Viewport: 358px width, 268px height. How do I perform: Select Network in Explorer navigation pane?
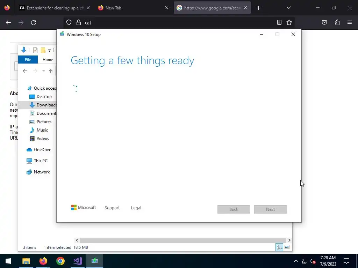click(38, 172)
